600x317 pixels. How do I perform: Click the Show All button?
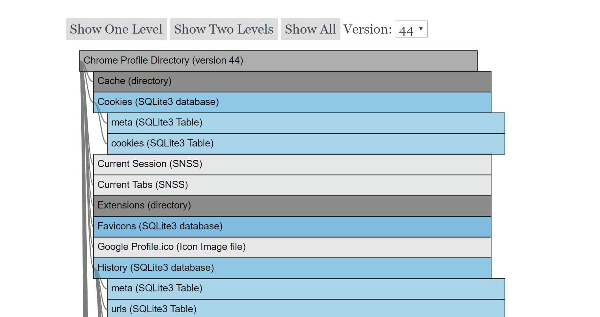310,29
